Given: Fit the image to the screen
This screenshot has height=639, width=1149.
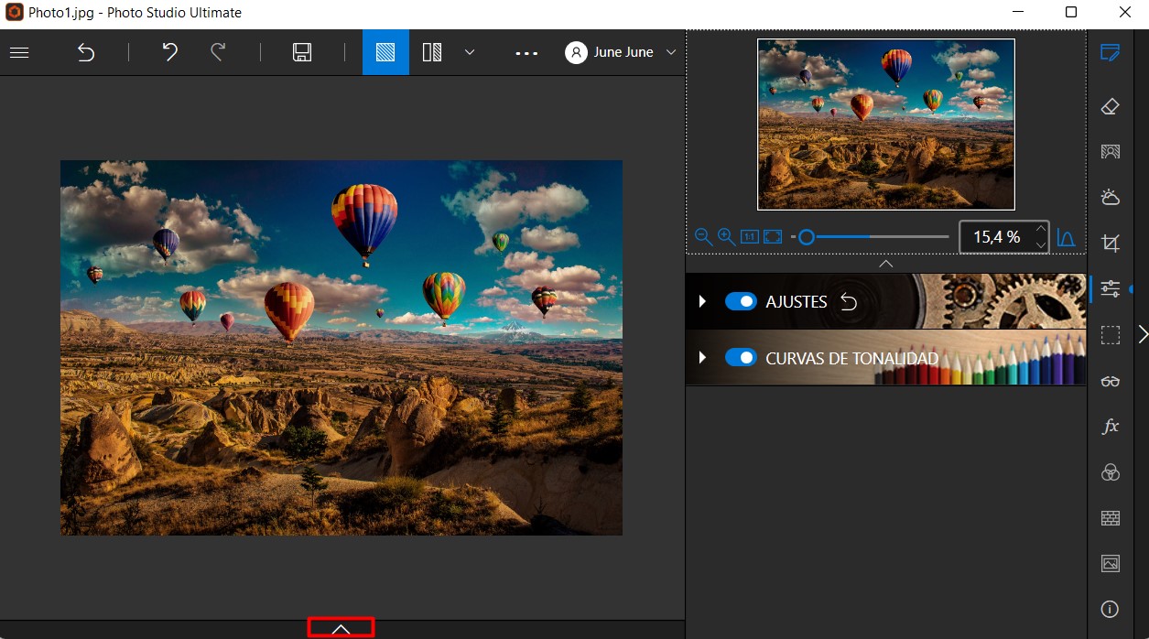Looking at the screenshot, I should click(x=773, y=237).
